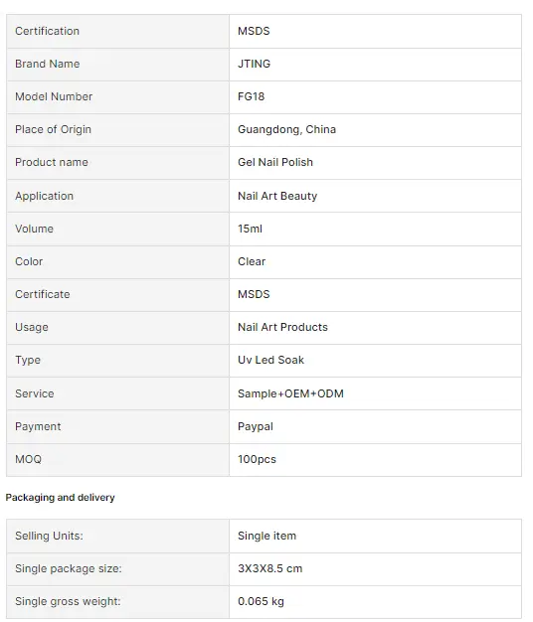The height and width of the screenshot is (622, 533).
Task: Select the JTING brand name value
Action: point(254,64)
